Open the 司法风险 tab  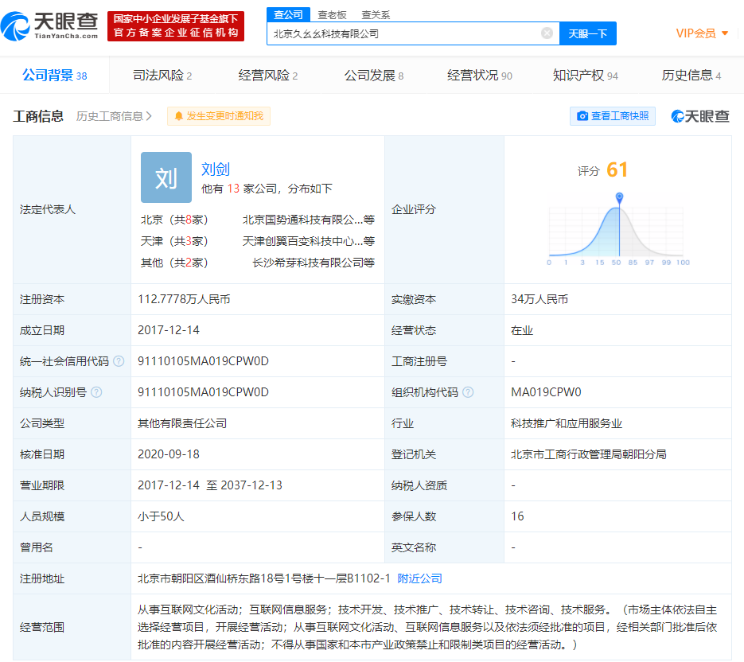(x=162, y=76)
